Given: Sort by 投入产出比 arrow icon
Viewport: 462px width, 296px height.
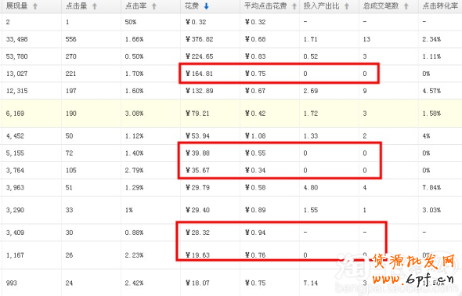Looking at the screenshot, I should click(347, 6).
